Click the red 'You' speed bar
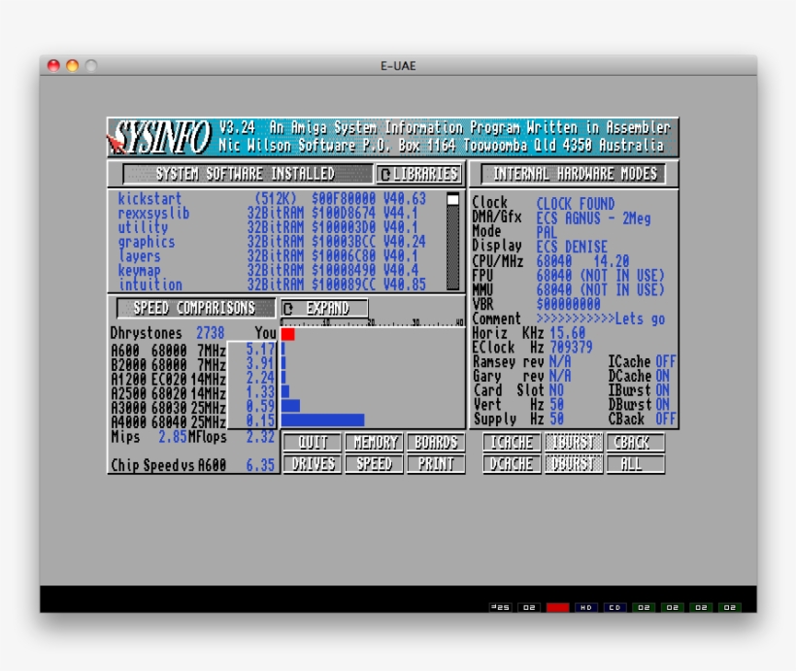Screen dimensions: 796x671 pos(288,334)
